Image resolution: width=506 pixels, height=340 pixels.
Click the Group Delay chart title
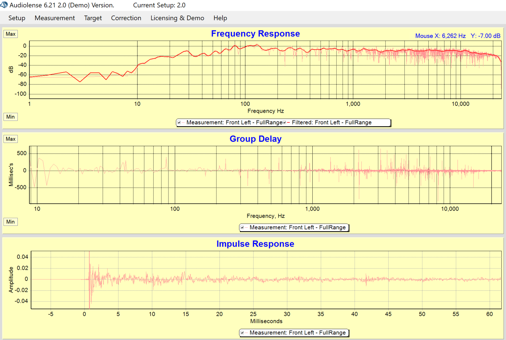256,139
